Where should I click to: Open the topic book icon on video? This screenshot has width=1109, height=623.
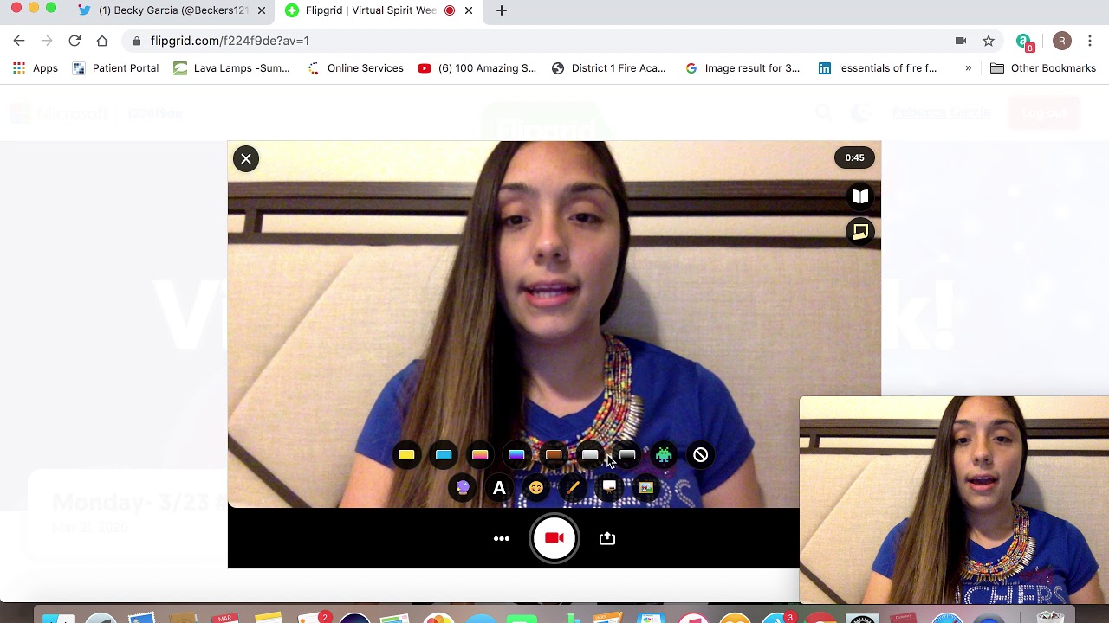(x=860, y=196)
